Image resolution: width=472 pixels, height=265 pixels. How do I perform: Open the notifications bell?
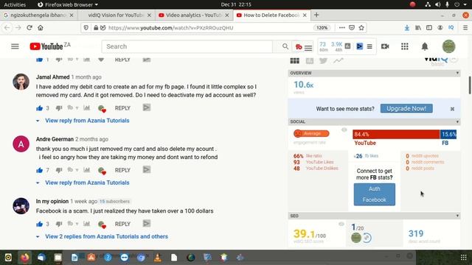coord(425,46)
